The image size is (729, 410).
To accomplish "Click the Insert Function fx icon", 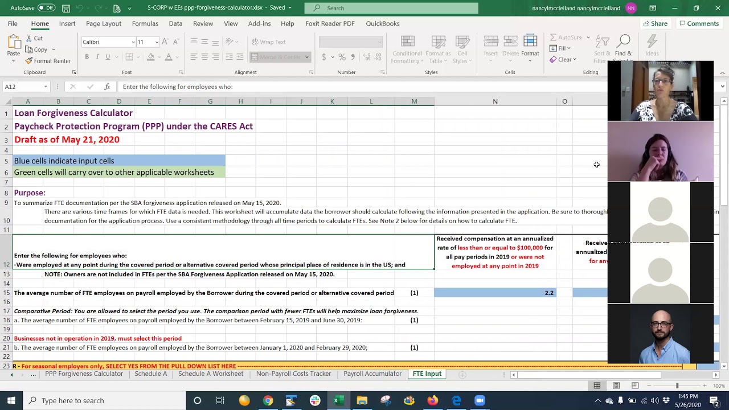I will pos(107,87).
